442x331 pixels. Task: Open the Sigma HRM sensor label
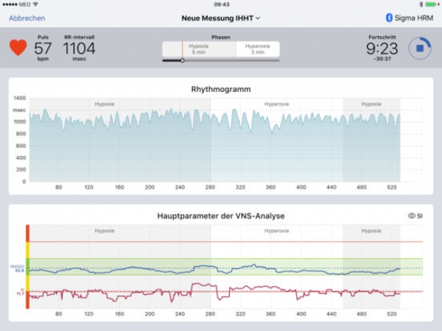pos(413,18)
